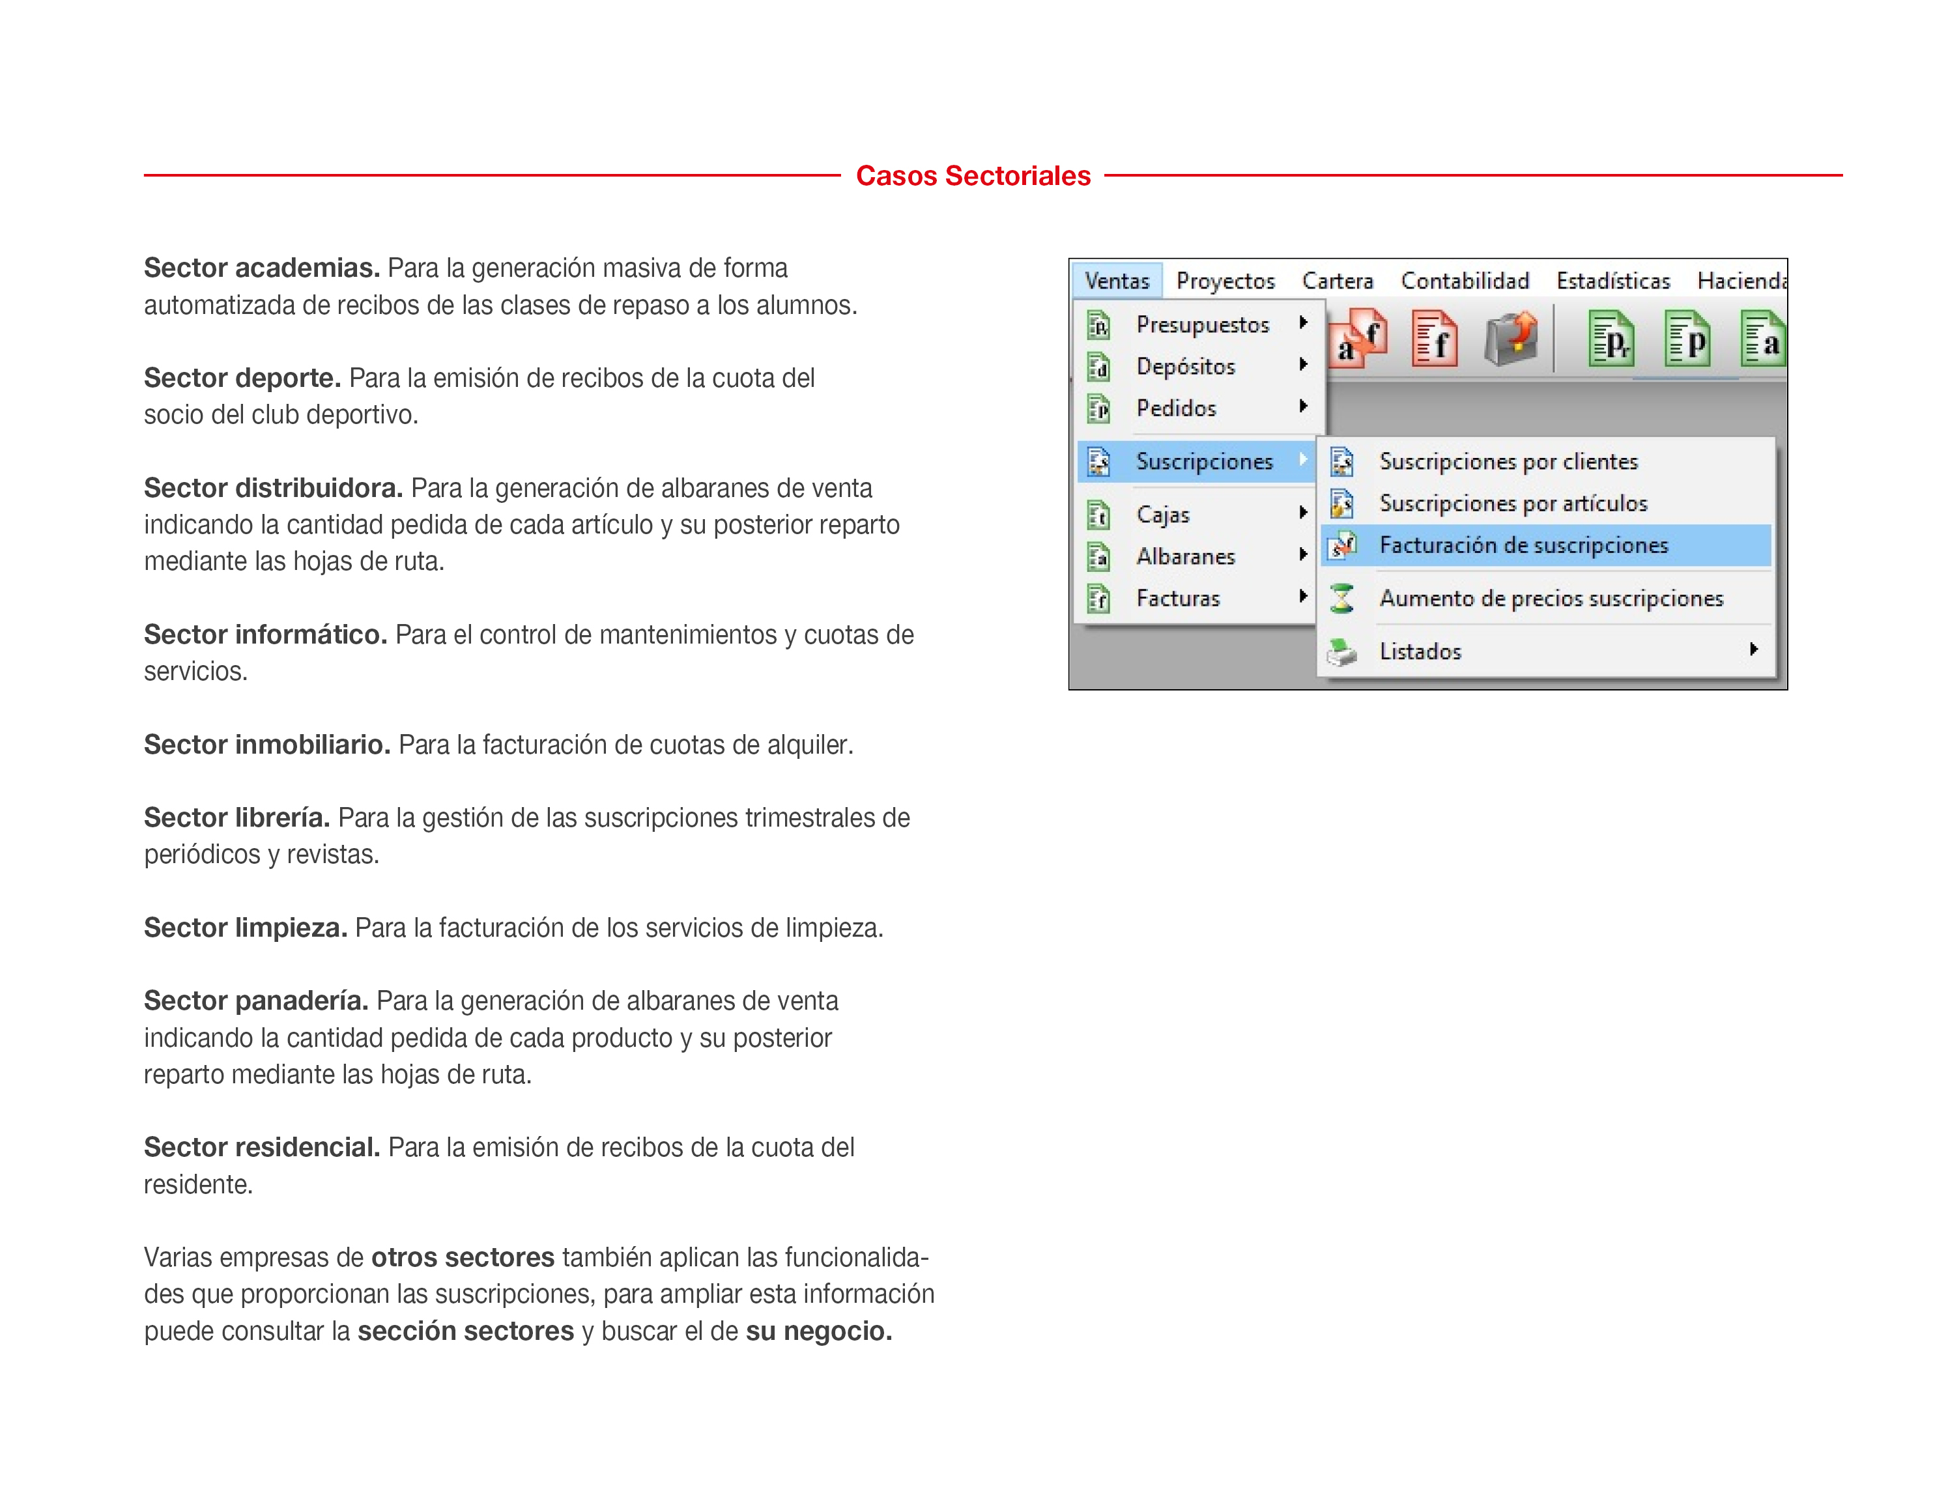Screen dimensions: 1948x1493
Task: Click the hourglass icon for price increase
Action: tap(1342, 598)
